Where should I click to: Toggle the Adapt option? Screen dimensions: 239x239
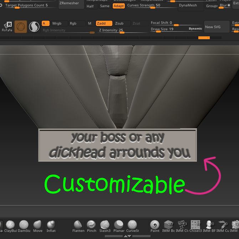coord(118,6)
